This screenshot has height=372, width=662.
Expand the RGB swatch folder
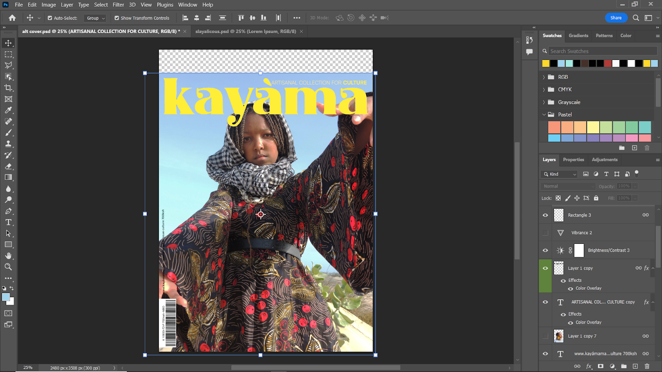(x=544, y=77)
